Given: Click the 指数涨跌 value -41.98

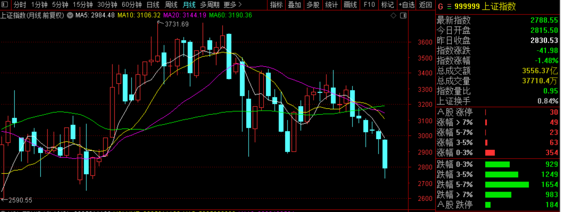Looking at the screenshot, I should click(x=547, y=51).
